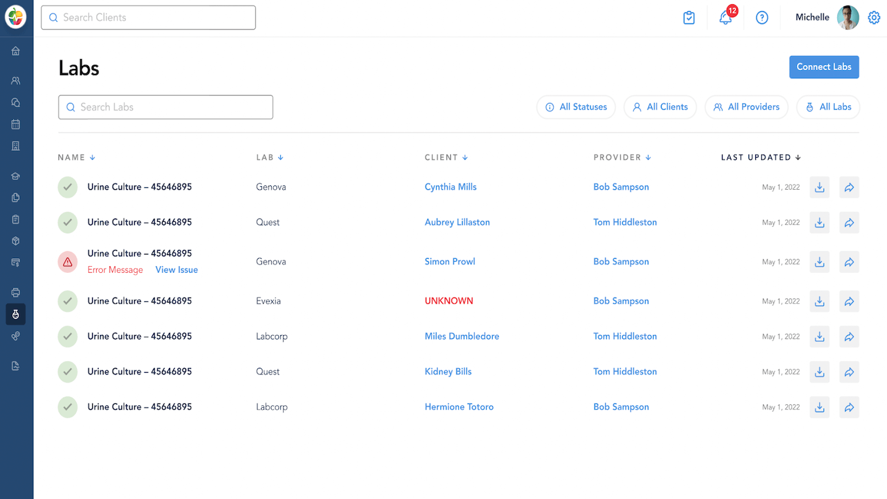
Task: Open the help question mark icon
Action: [762, 18]
